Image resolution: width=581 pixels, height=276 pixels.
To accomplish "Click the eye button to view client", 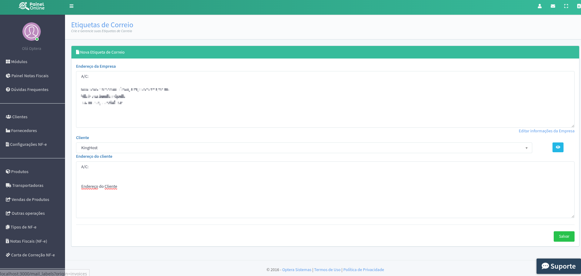I will tap(558, 147).
